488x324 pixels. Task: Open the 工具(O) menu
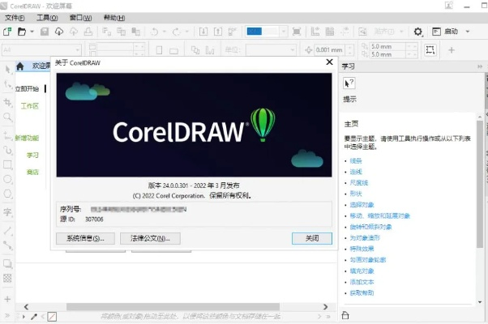coord(47,17)
